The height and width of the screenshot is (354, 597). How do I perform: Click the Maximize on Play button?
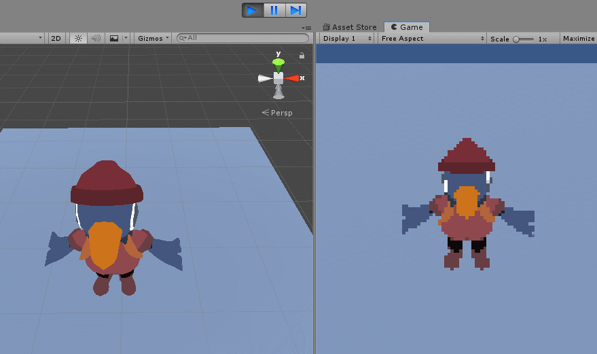(579, 39)
